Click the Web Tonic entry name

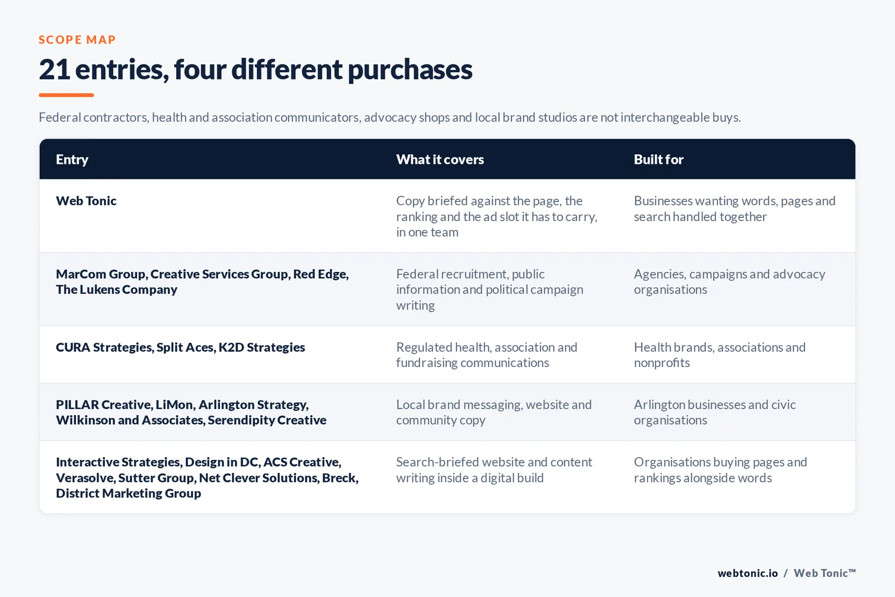[86, 201]
